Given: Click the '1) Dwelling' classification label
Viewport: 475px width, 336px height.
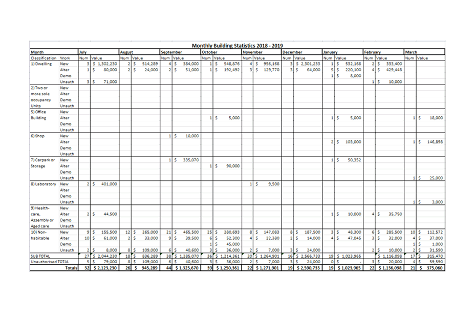Looking at the screenshot, I should (x=41, y=64).
